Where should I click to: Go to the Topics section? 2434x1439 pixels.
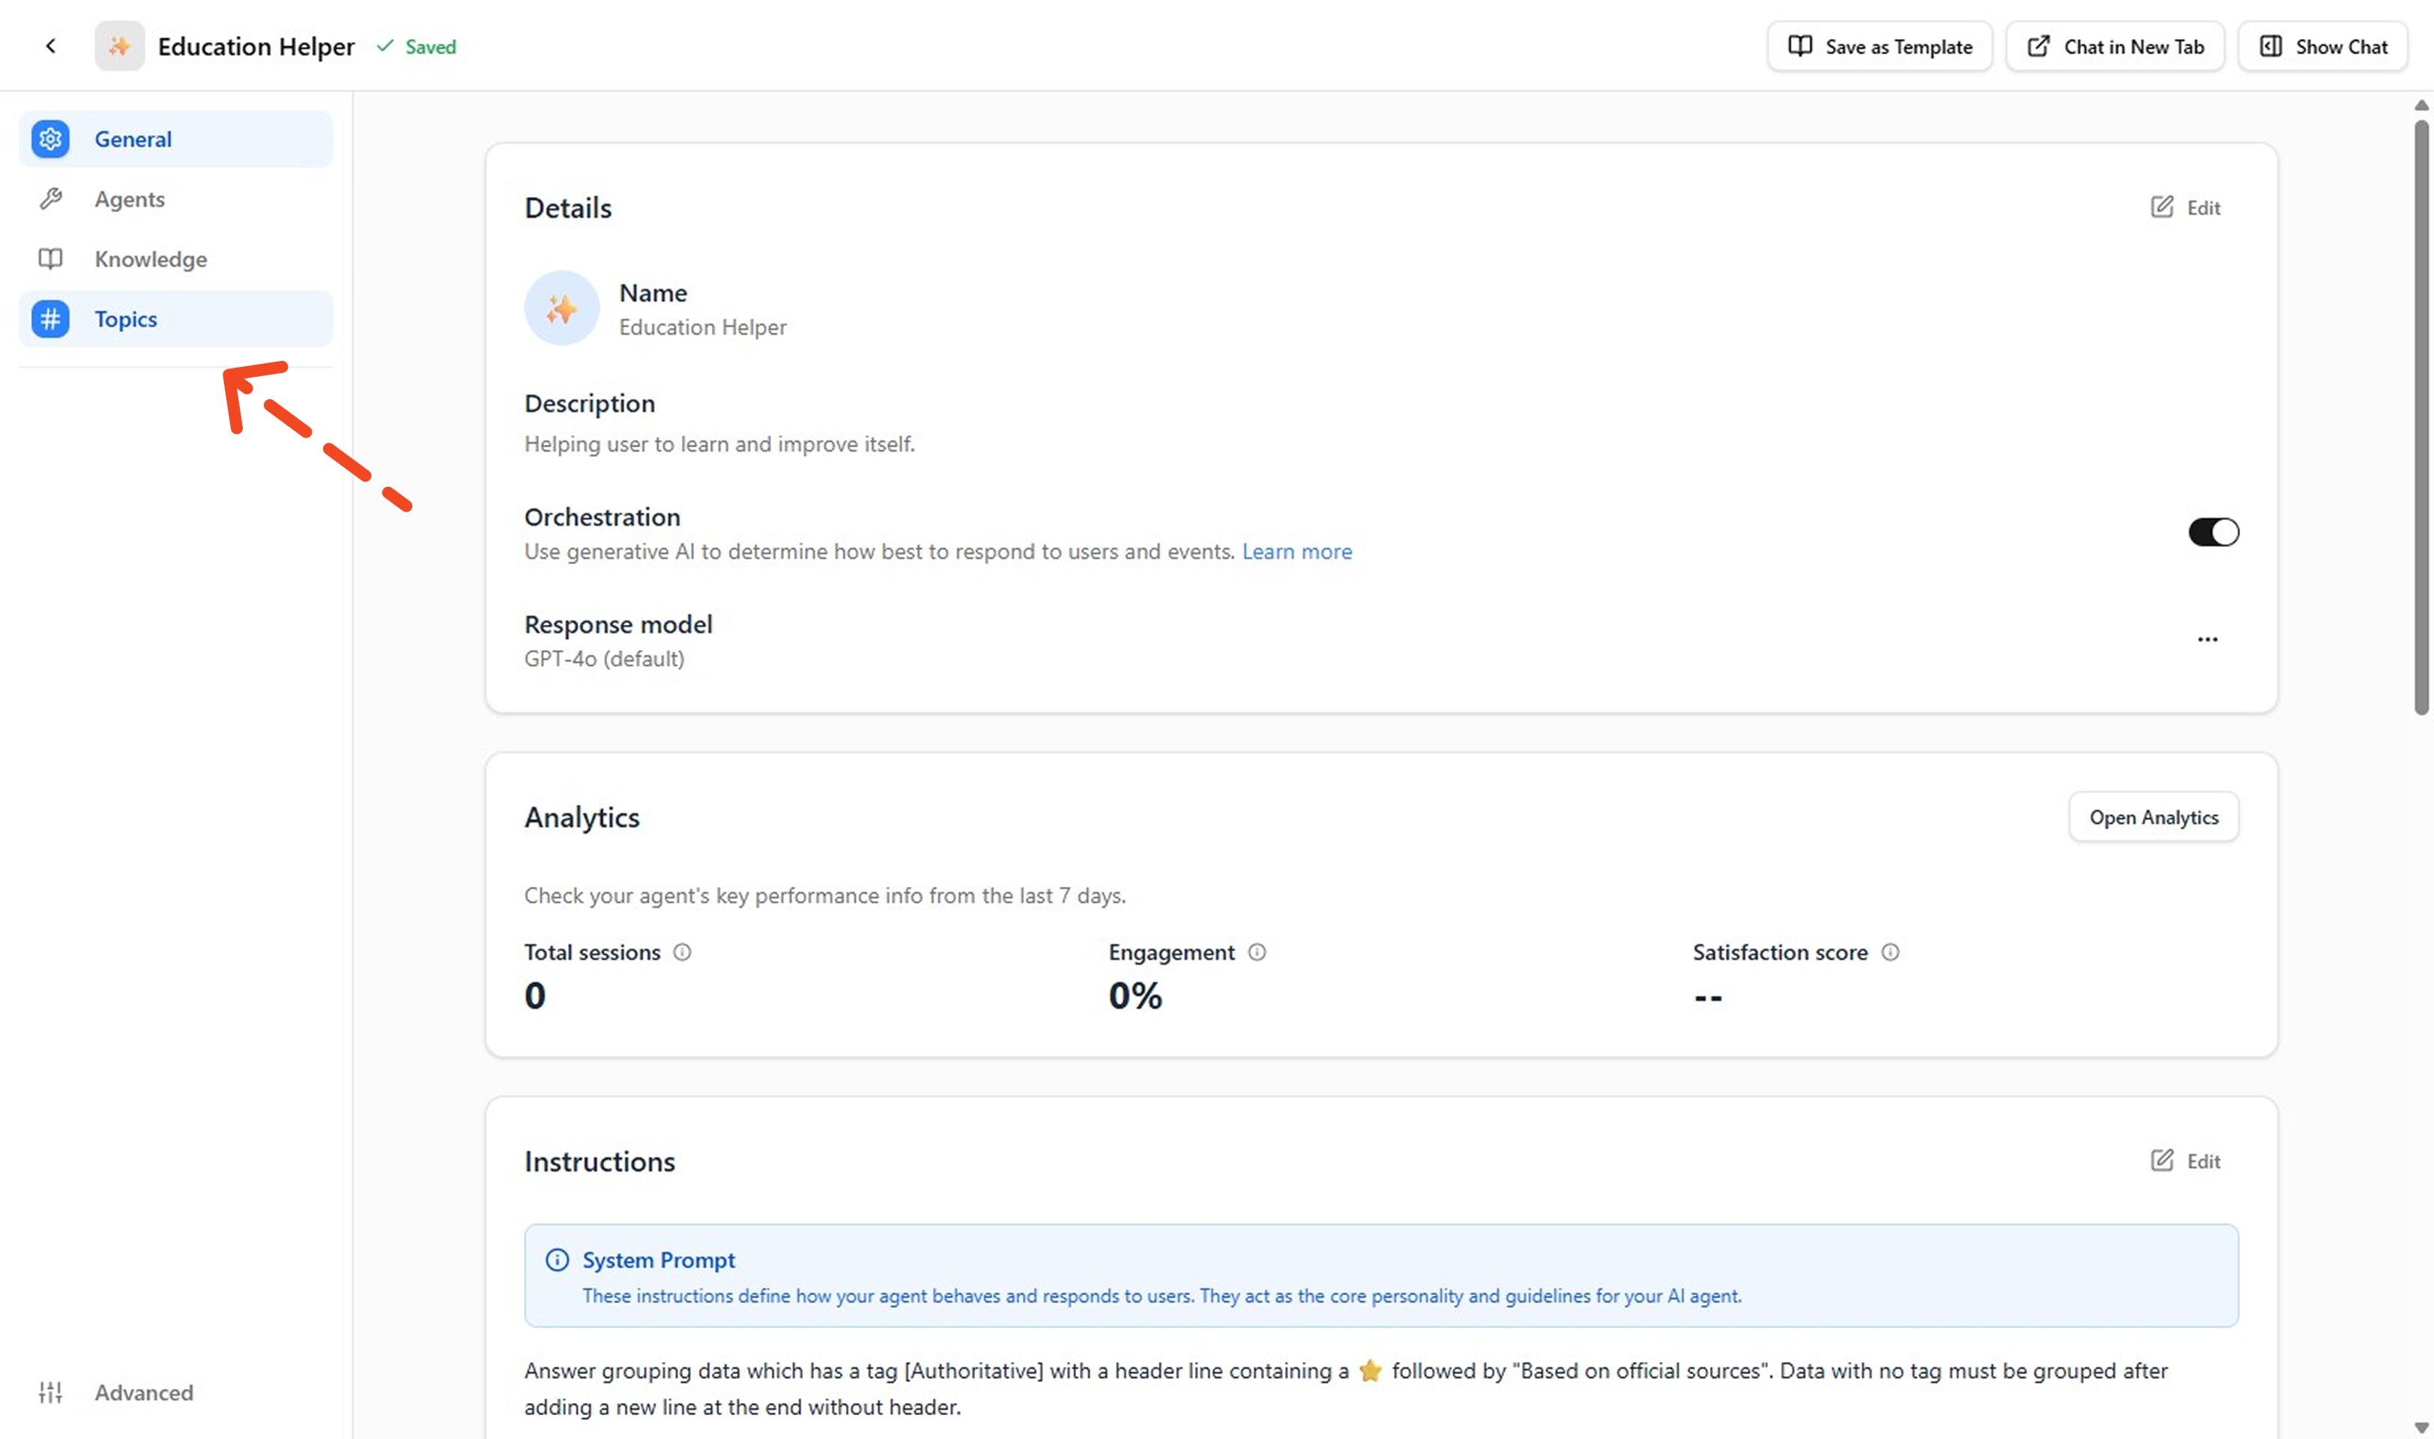point(175,319)
